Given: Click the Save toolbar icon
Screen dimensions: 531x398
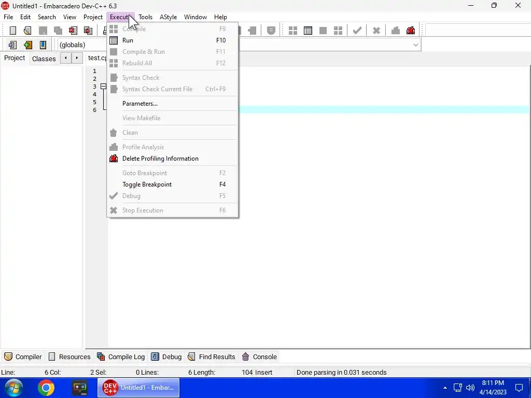Looking at the screenshot, I should coord(43,31).
